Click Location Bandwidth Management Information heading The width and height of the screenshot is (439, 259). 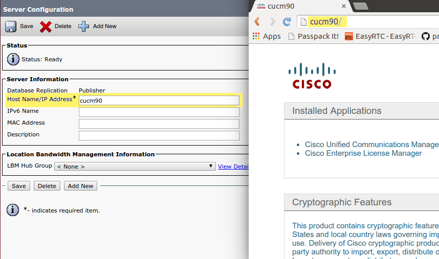81,154
